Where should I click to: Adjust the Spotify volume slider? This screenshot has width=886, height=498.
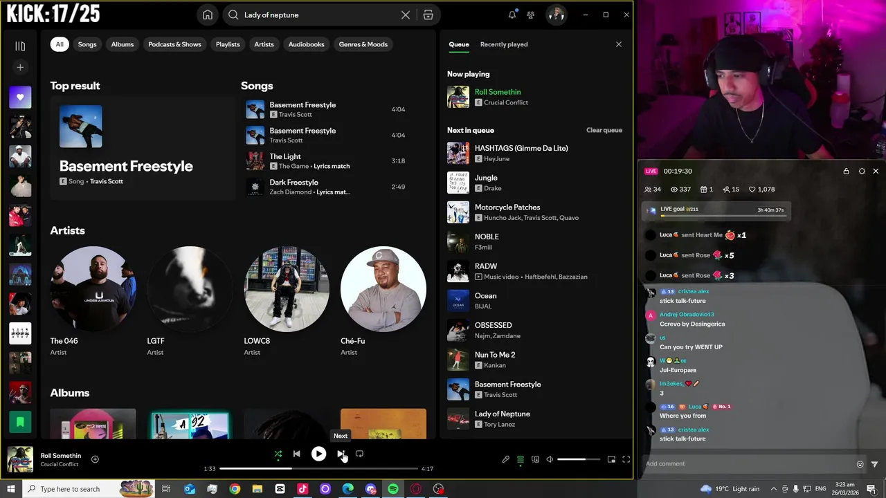click(579, 459)
